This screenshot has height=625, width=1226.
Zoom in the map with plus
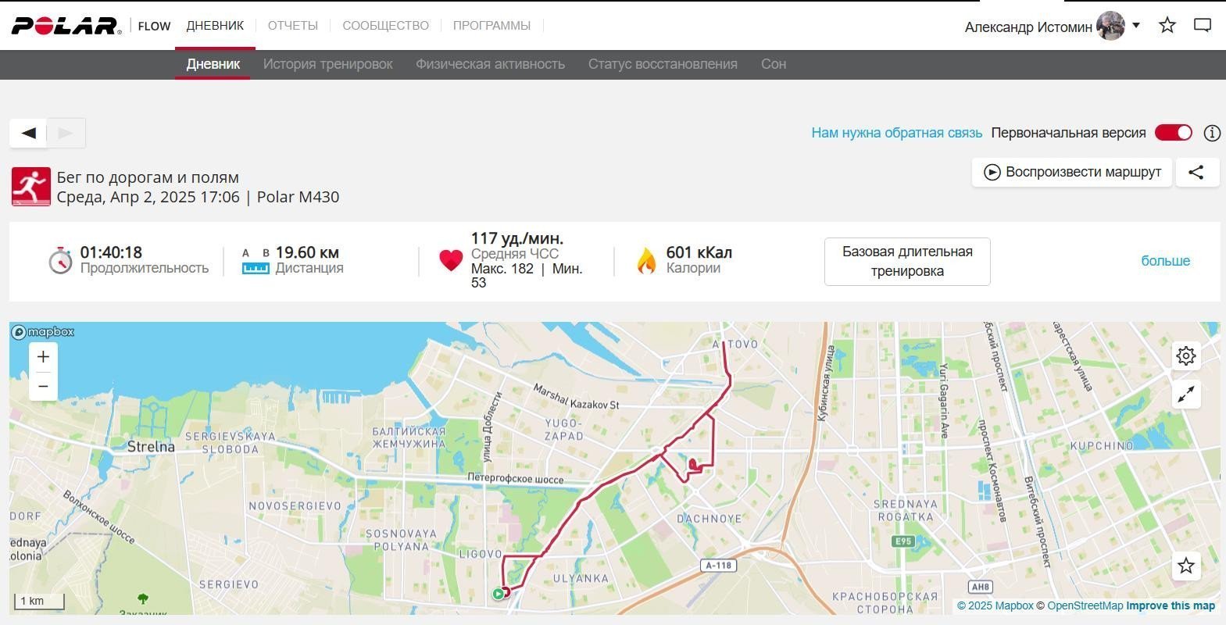[43, 357]
